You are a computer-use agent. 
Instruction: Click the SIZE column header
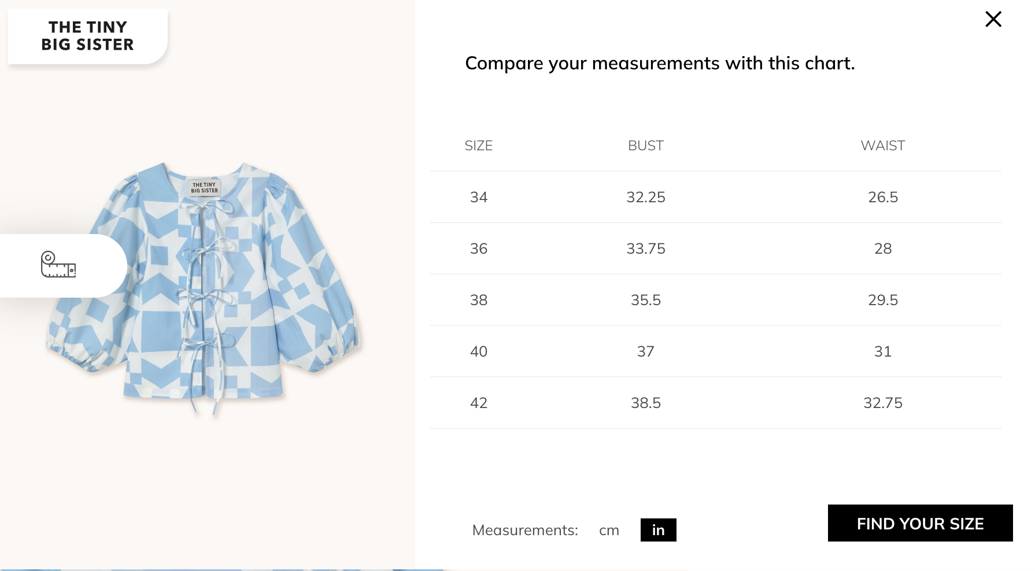[479, 146]
